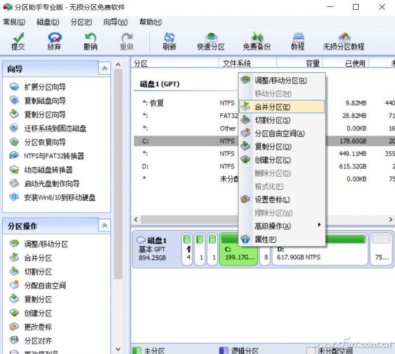Open the 向导(W) menu
The height and width of the screenshot is (354, 395).
tap(115, 22)
